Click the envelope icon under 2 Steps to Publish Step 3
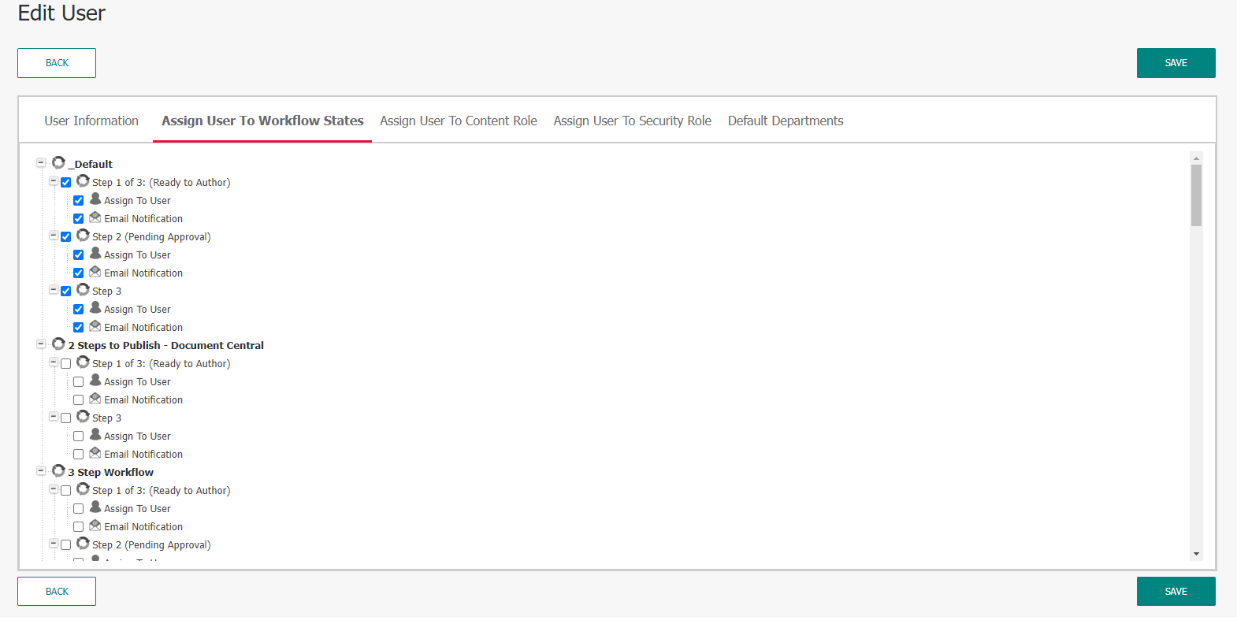 tap(95, 453)
